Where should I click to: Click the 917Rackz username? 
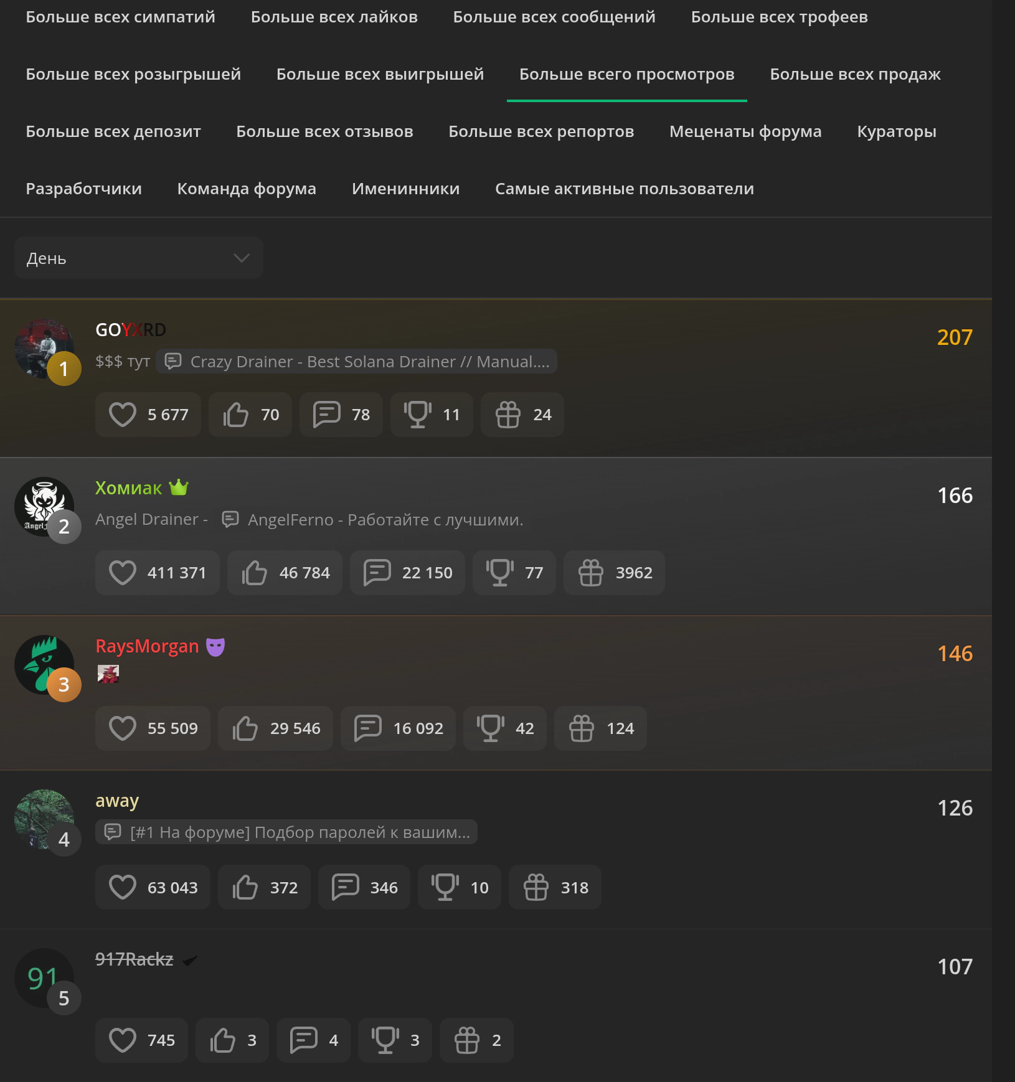(x=134, y=959)
